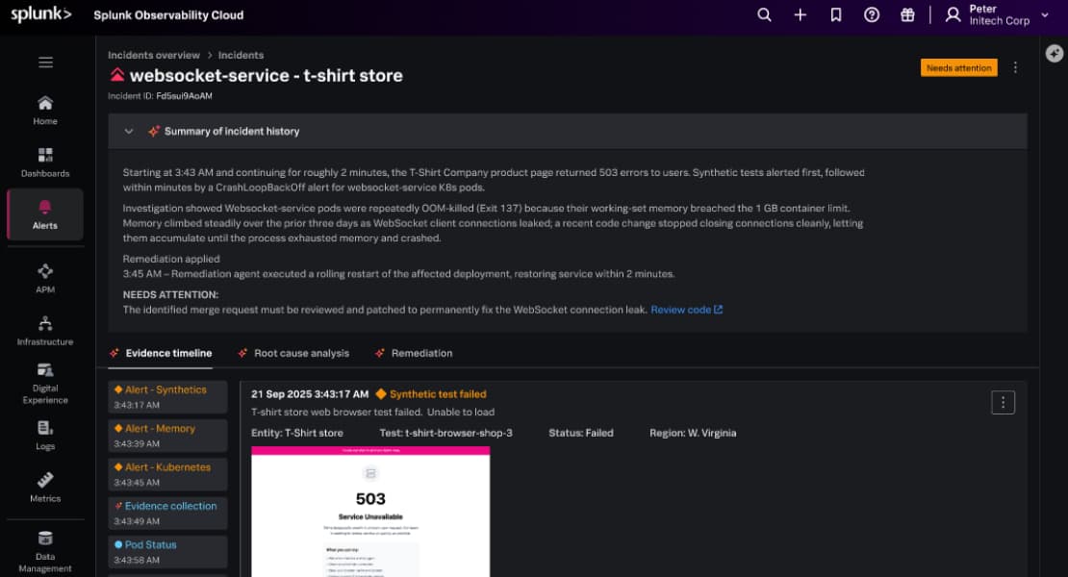
Task: Open Infrastructure in the sidebar
Action: click(x=45, y=330)
